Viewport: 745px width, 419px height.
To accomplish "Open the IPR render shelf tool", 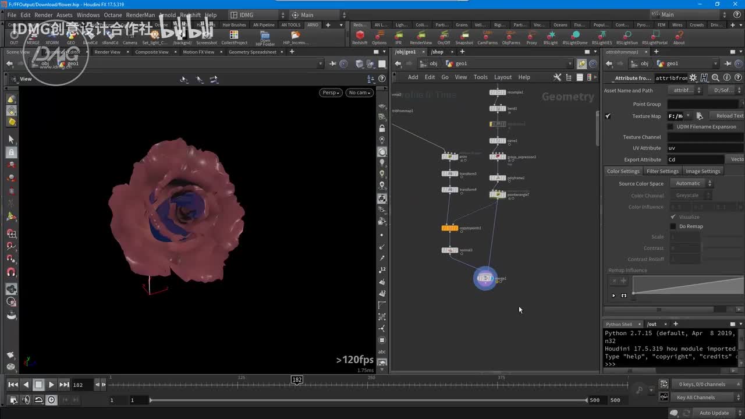I will pos(399,35).
